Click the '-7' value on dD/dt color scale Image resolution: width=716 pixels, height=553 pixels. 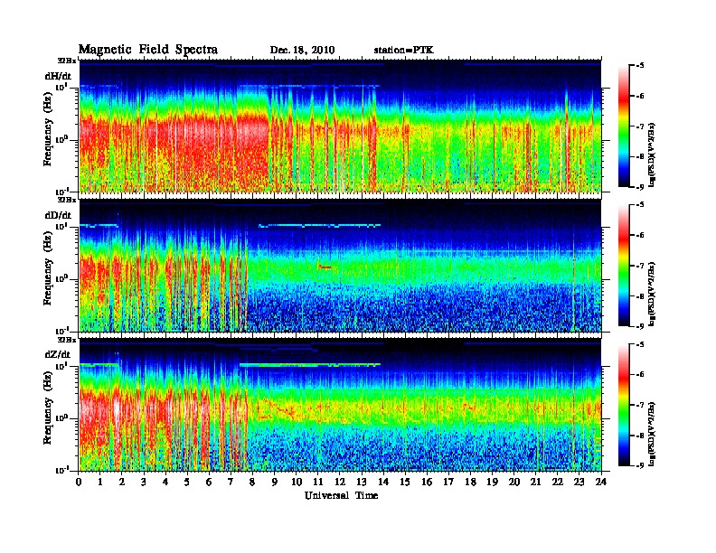[x=639, y=266]
